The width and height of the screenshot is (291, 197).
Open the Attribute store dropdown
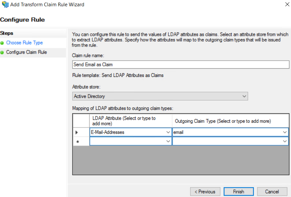tap(244, 96)
